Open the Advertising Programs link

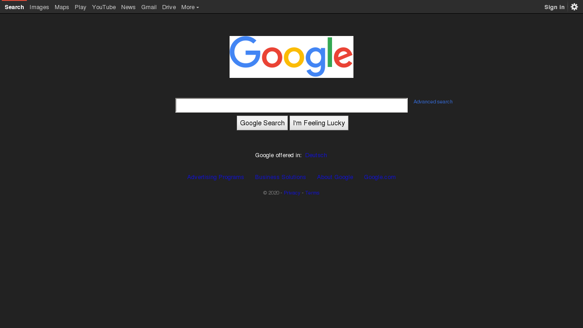[x=216, y=177]
